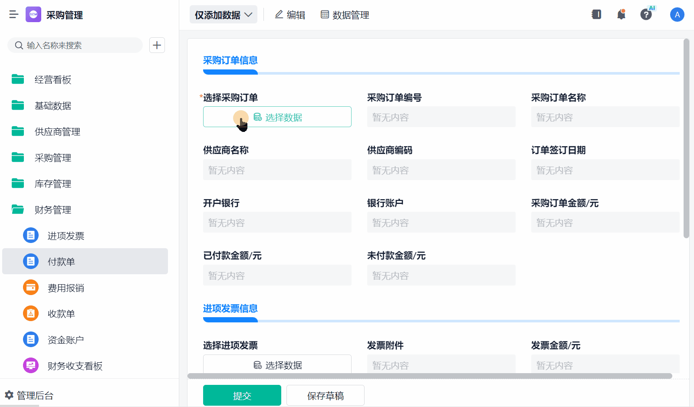
Task: Click the 订单签订日期 field
Action: (x=605, y=170)
